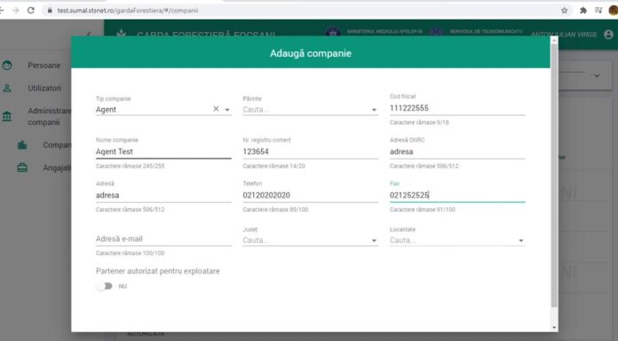Bookmark this page with star icon
The image size is (618, 341).
pos(565,11)
